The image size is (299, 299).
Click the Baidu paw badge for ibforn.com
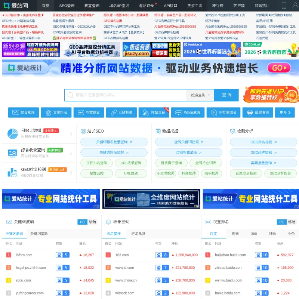tap(62, 255)
